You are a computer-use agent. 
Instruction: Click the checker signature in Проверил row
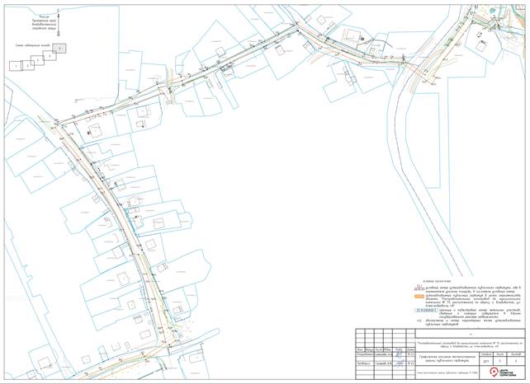point(400,363)
